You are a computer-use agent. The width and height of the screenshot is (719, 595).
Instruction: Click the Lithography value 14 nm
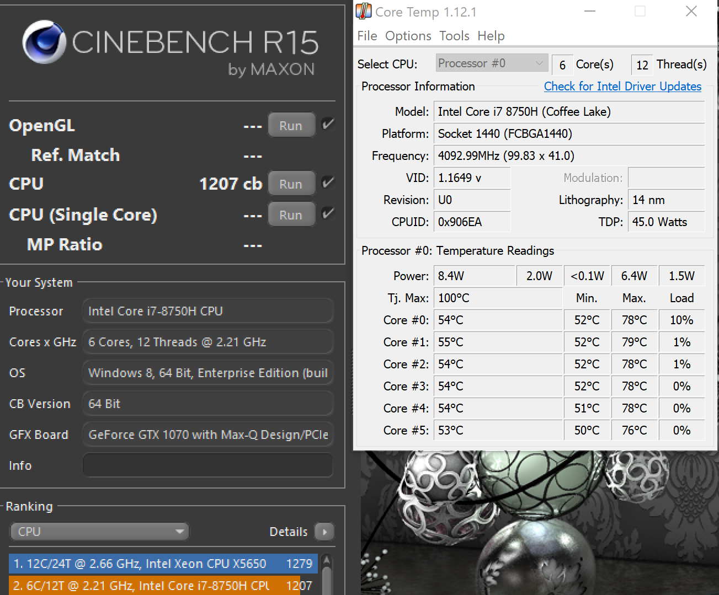tap(667, 200)
